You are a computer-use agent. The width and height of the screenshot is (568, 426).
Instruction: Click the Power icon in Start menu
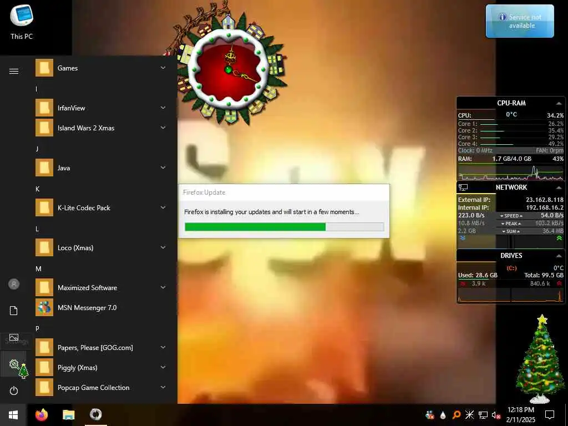[x=14, y=390]
